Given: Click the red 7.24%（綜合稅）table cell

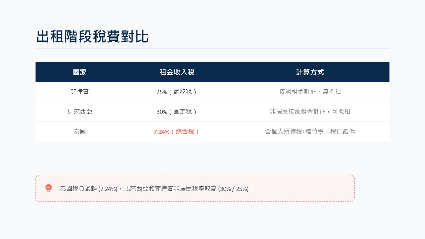Looking at the screenshot, I should [x=177, y=132].
